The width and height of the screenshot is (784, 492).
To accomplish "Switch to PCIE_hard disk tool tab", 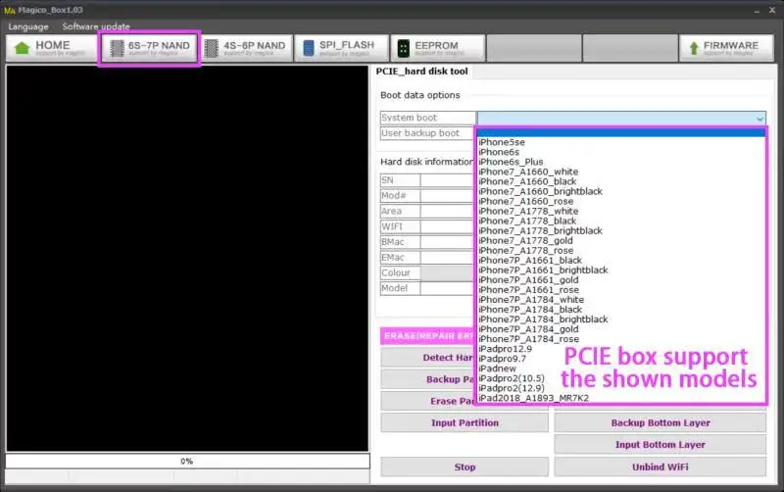I will (422, 72).
